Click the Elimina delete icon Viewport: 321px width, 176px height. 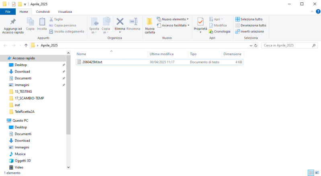coord(120,22)
